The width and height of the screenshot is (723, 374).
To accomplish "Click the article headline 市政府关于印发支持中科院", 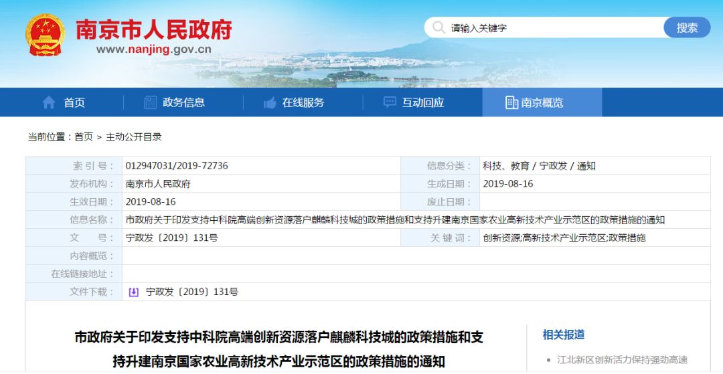I will point(279,349).
